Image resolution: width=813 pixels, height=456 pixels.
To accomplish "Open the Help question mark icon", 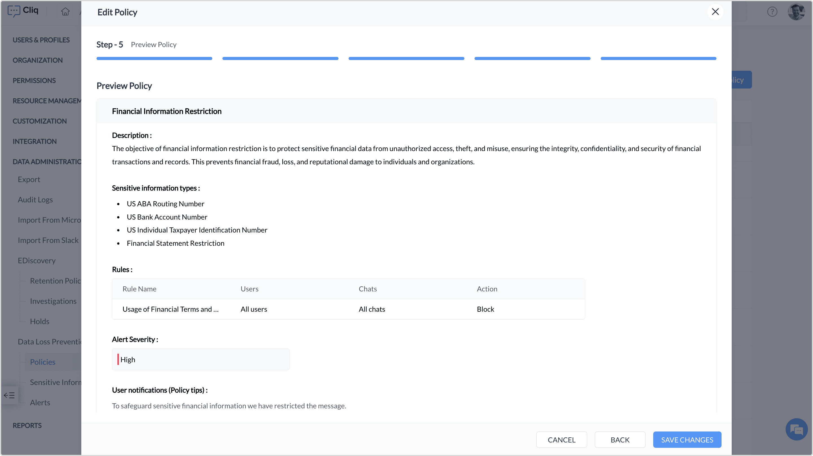I will (x=772, y=12).
